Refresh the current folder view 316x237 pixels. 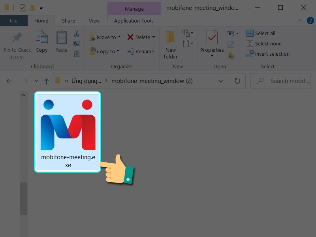pos(237,81)
